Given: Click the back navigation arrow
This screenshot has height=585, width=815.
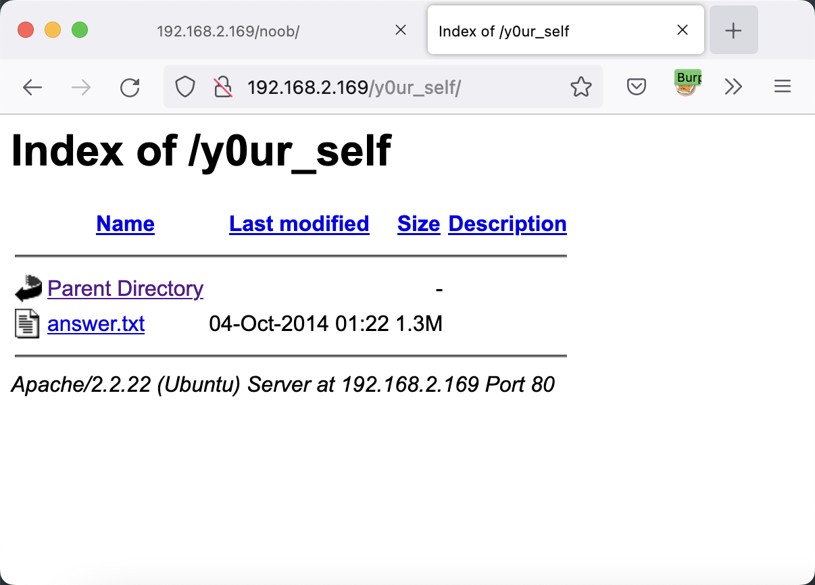Looking at the screenshot, I should coord(32,87).
